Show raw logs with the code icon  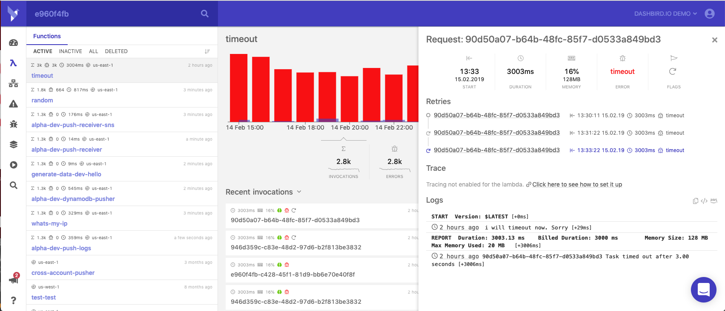tap(704, 201)
